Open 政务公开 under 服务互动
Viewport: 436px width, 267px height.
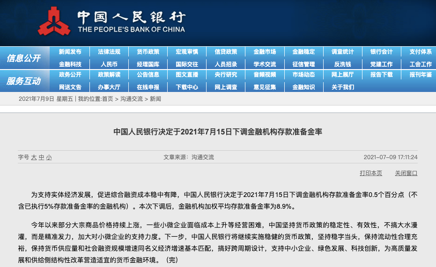pos(70,75)
